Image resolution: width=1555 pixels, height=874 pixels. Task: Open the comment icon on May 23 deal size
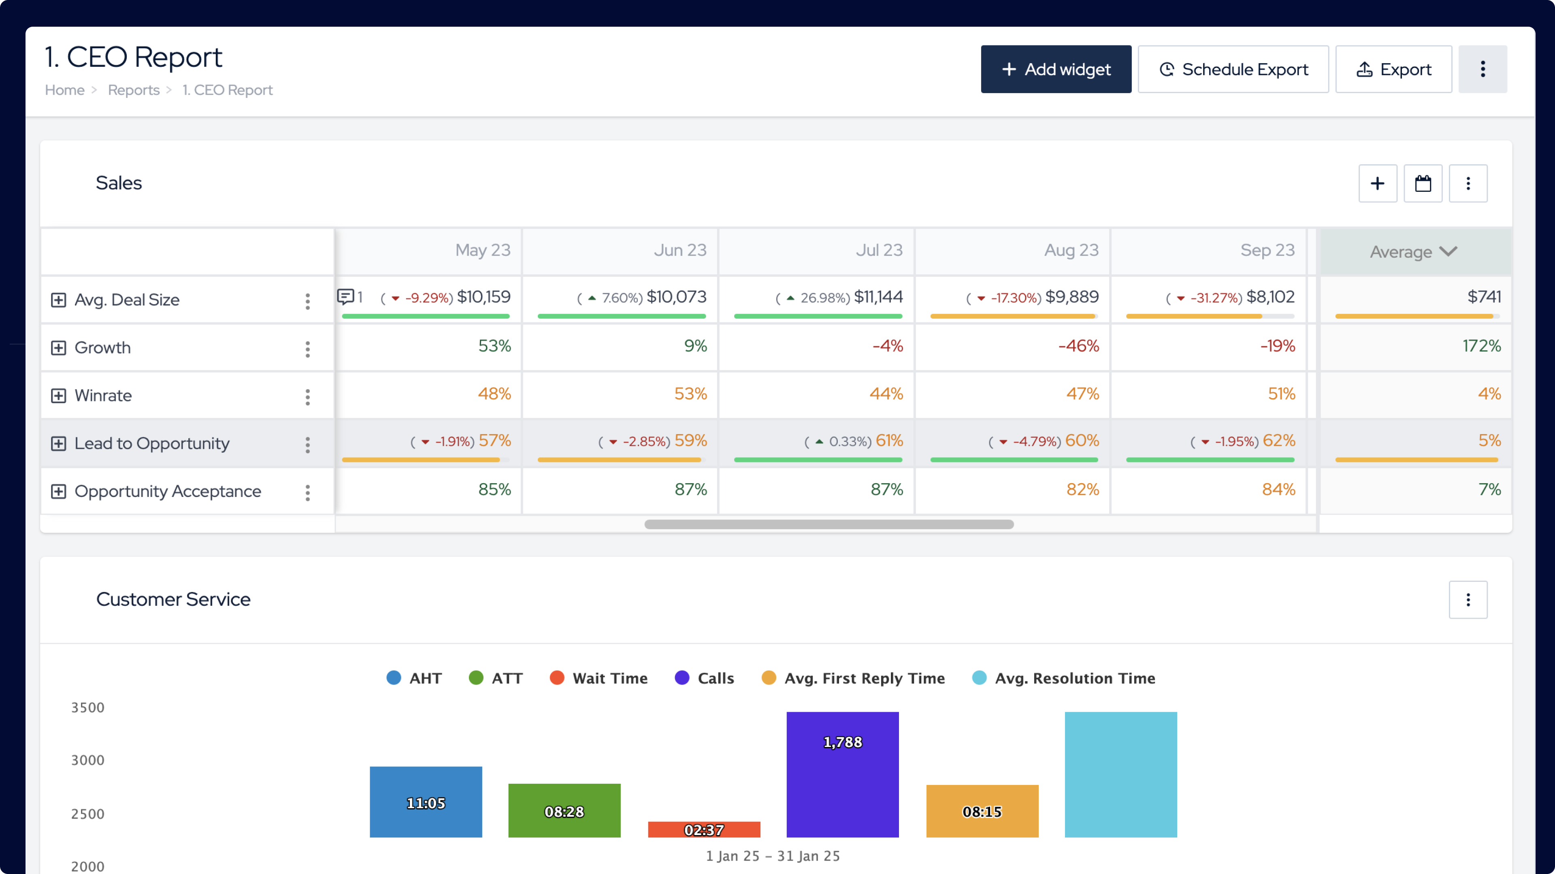[x=345, y=296]
